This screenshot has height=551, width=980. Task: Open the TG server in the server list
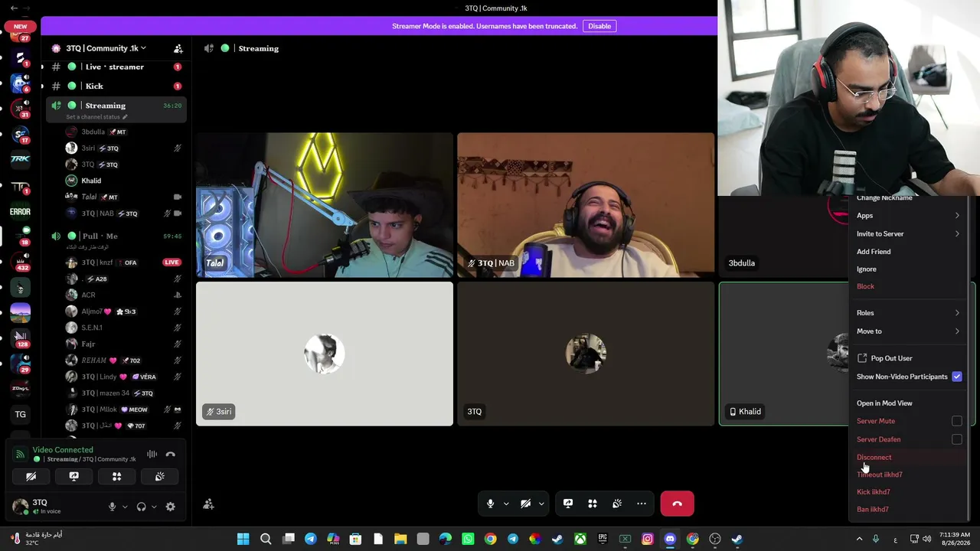point(21,415)
